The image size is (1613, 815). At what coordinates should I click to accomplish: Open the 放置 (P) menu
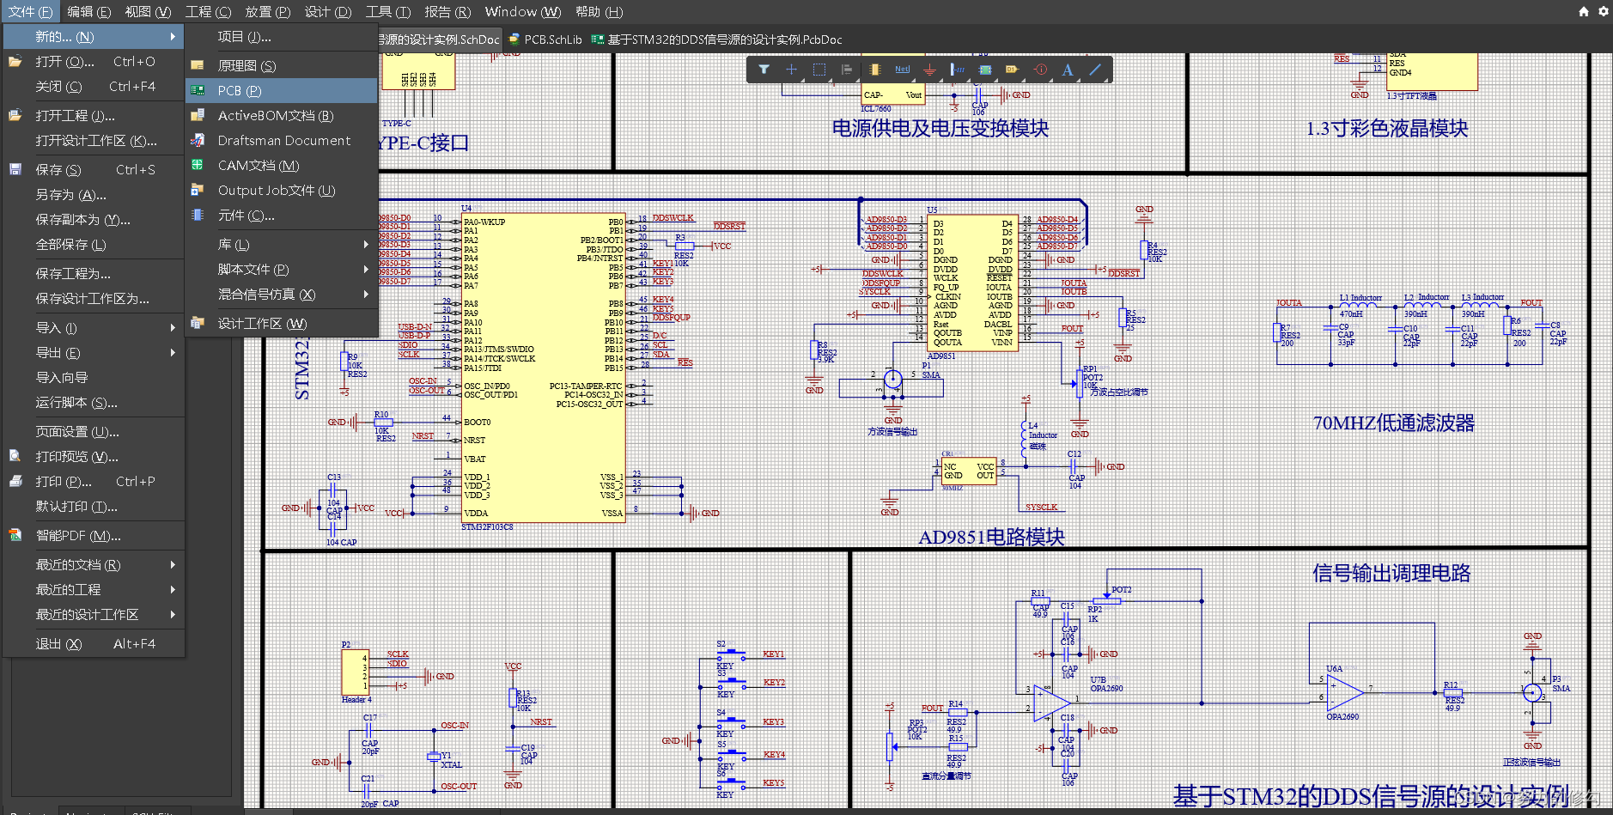click(x=268, y=12)
